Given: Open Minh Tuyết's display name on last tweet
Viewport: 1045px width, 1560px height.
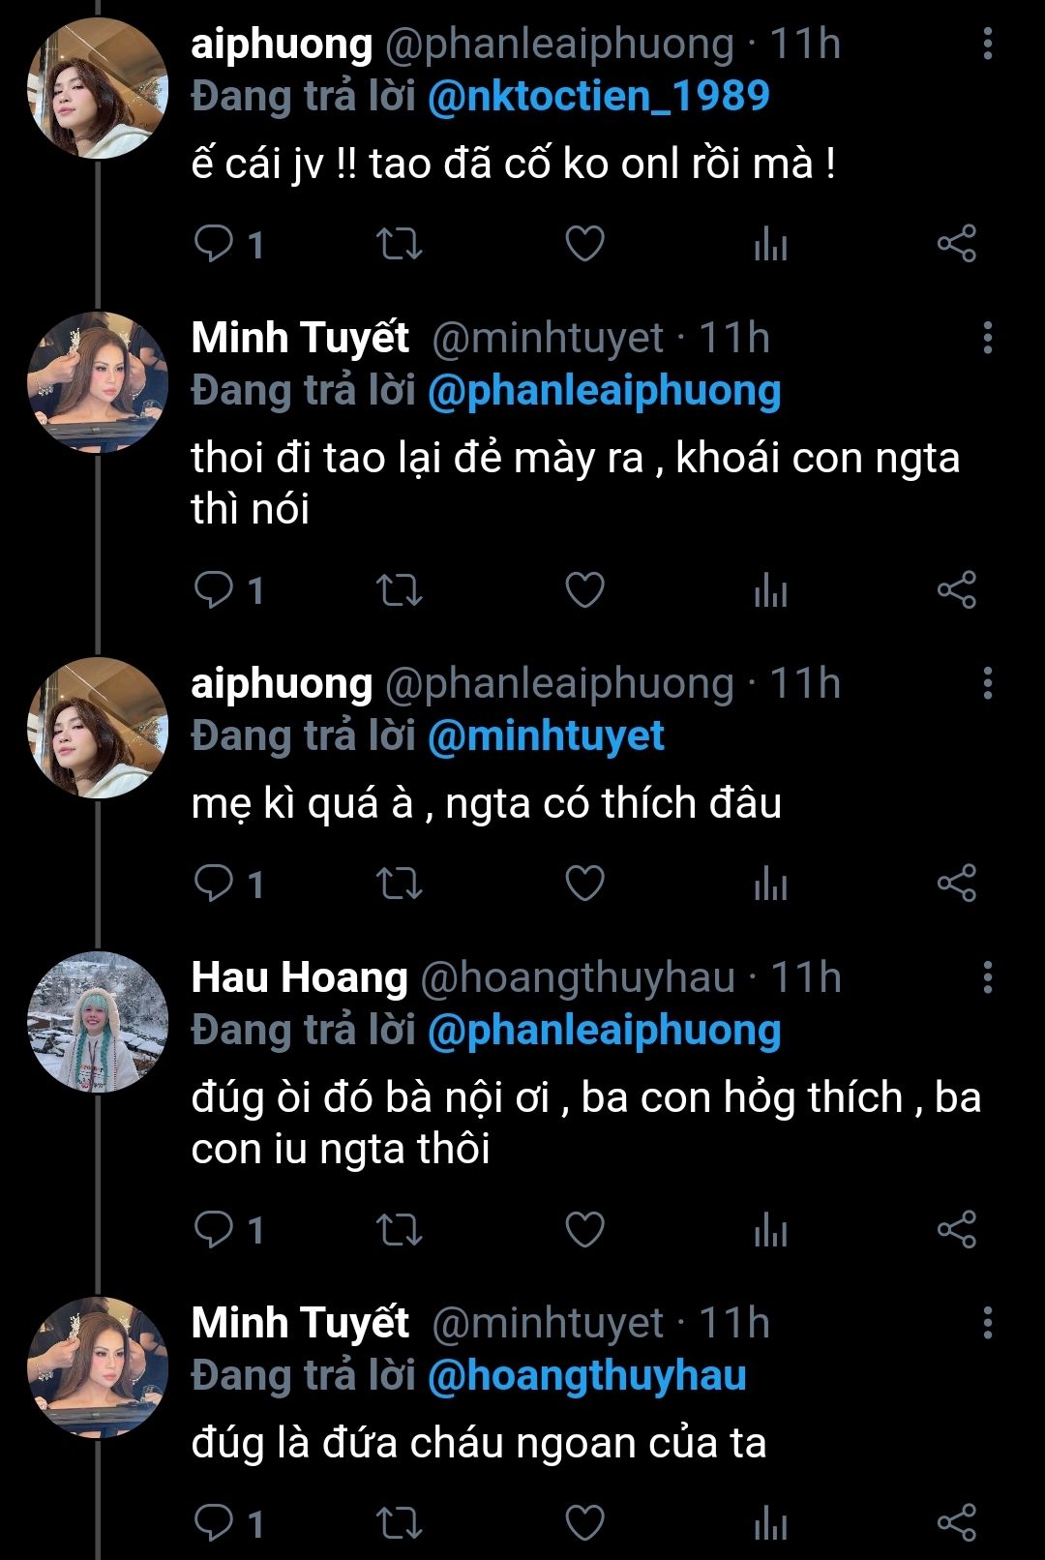Looking at the screenshot, I should (300, 1323).
